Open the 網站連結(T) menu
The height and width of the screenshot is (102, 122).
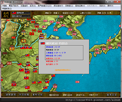[x=58, y=6]
